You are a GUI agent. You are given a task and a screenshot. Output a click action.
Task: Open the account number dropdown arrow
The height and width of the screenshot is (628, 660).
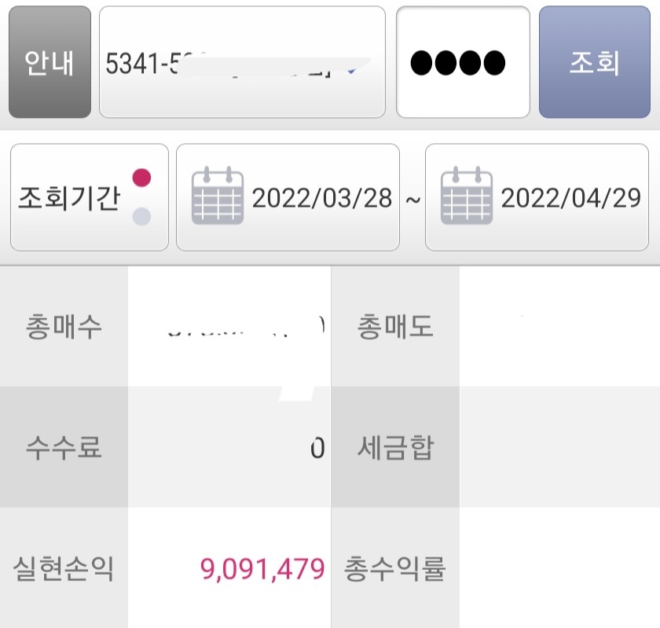tap(352, 71)
